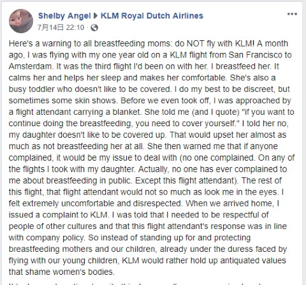Click the phrase "antiquated values" in the post
This screenshot has height=285, width=306.
click(x=253, y=261)
